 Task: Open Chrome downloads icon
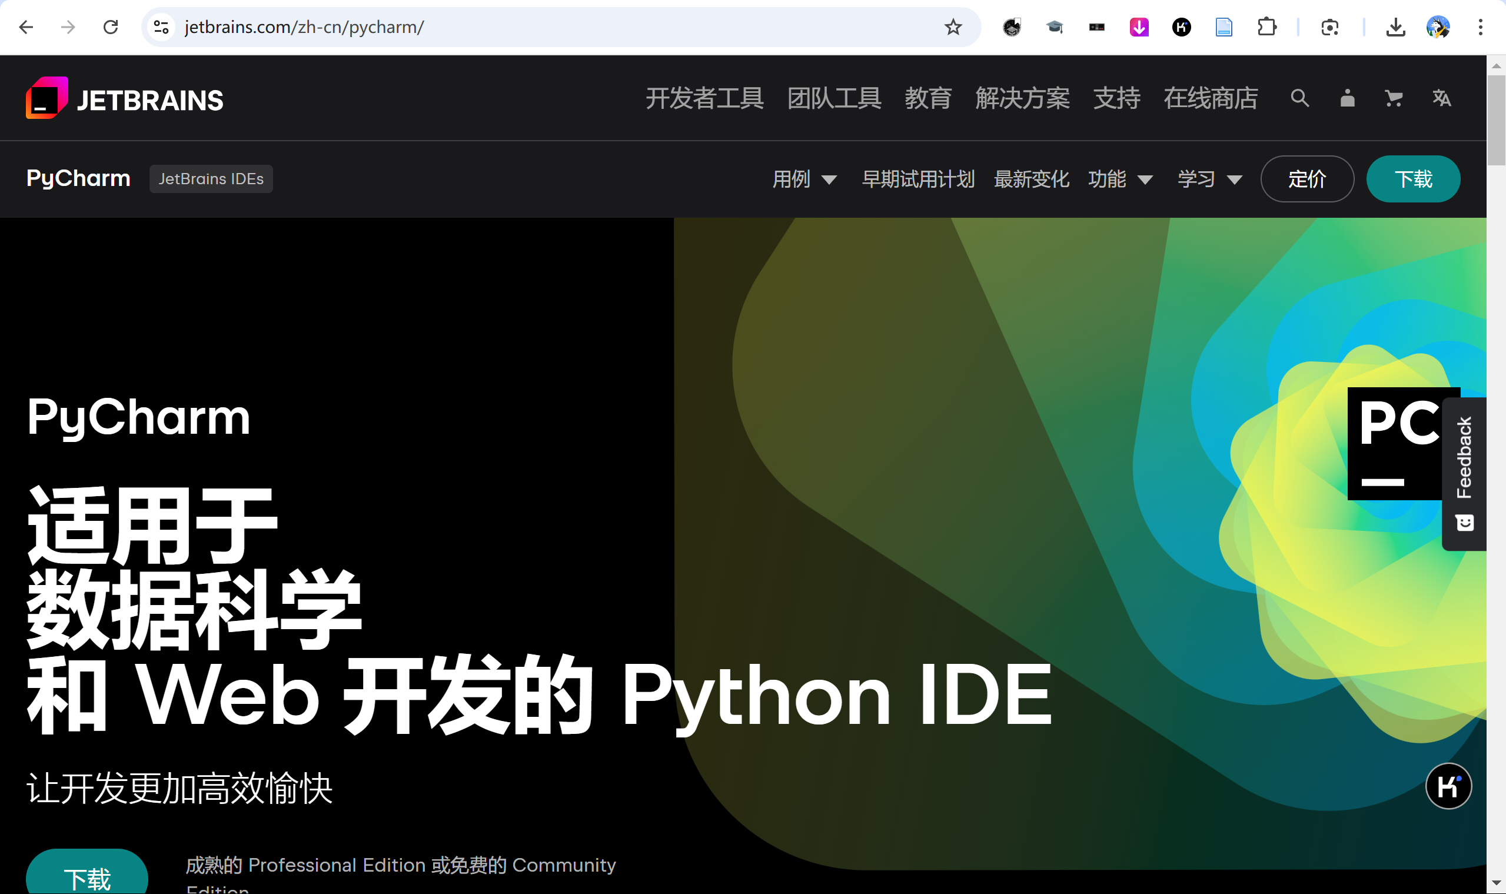1395,27
